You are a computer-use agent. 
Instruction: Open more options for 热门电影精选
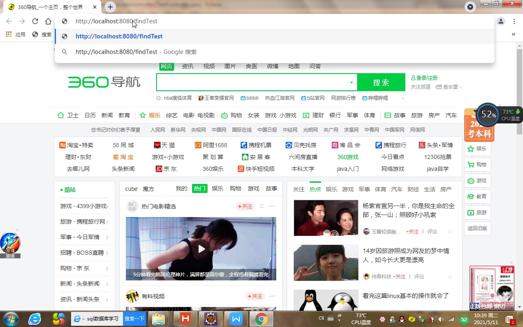(272, 206)
